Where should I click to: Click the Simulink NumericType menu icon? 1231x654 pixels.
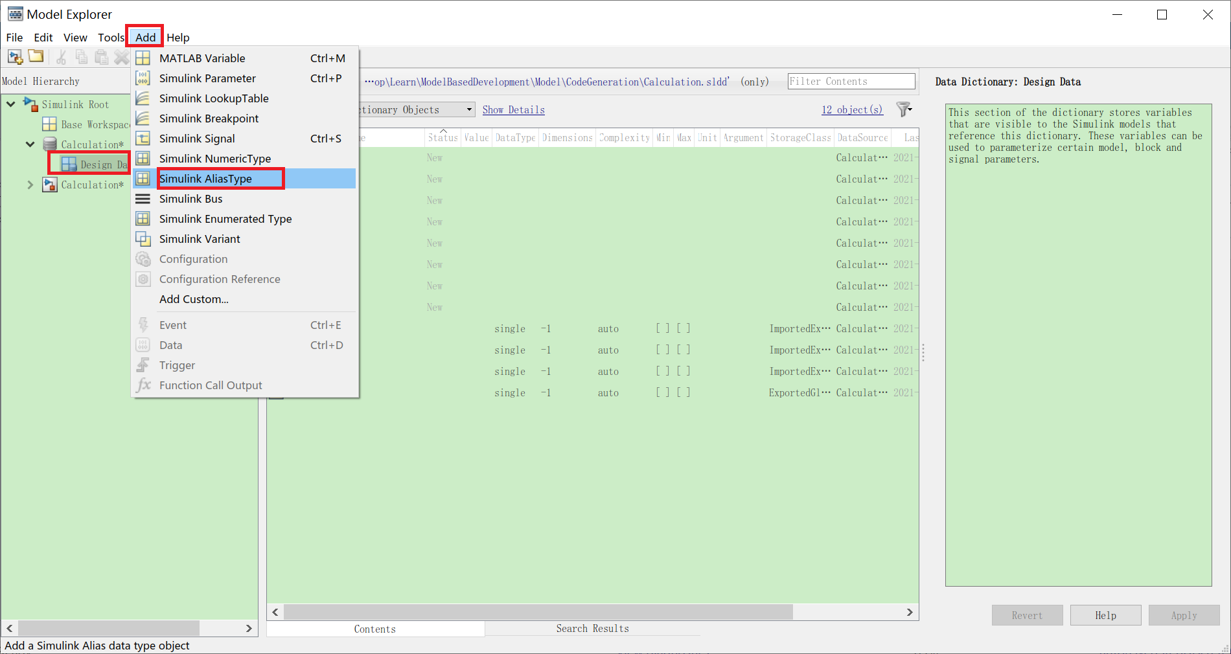[143, 159]
